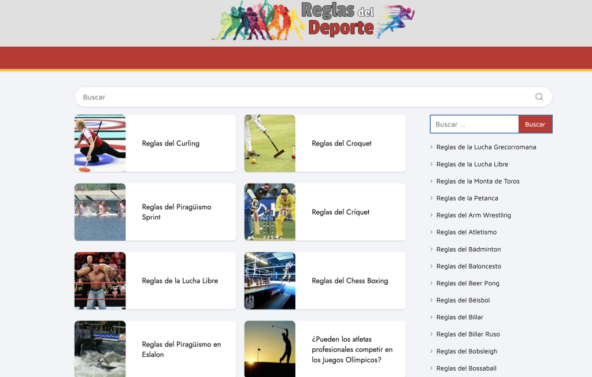Visit Reglas del Billar Ruso link
Viewport: 592px width, 377px height.
(x=468, y=334)
